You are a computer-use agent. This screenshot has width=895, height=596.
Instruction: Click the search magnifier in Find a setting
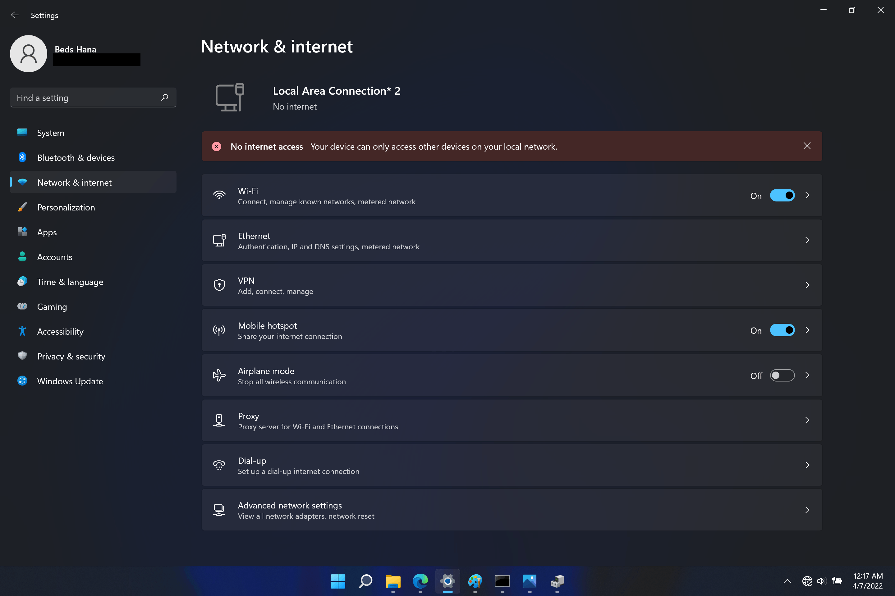click(x=164, y=98)
